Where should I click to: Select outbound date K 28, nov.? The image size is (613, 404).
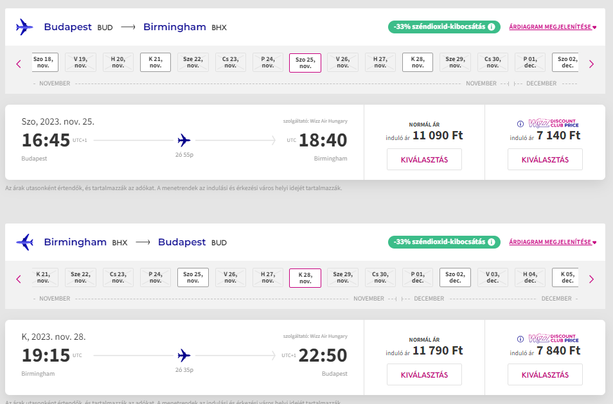point(418,62)
